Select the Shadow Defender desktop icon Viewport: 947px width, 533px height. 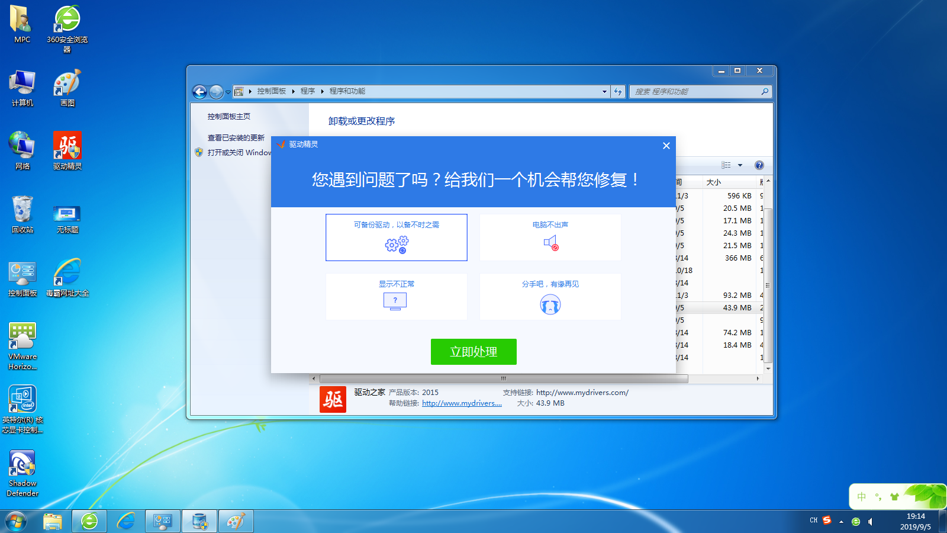pos(22,473)
